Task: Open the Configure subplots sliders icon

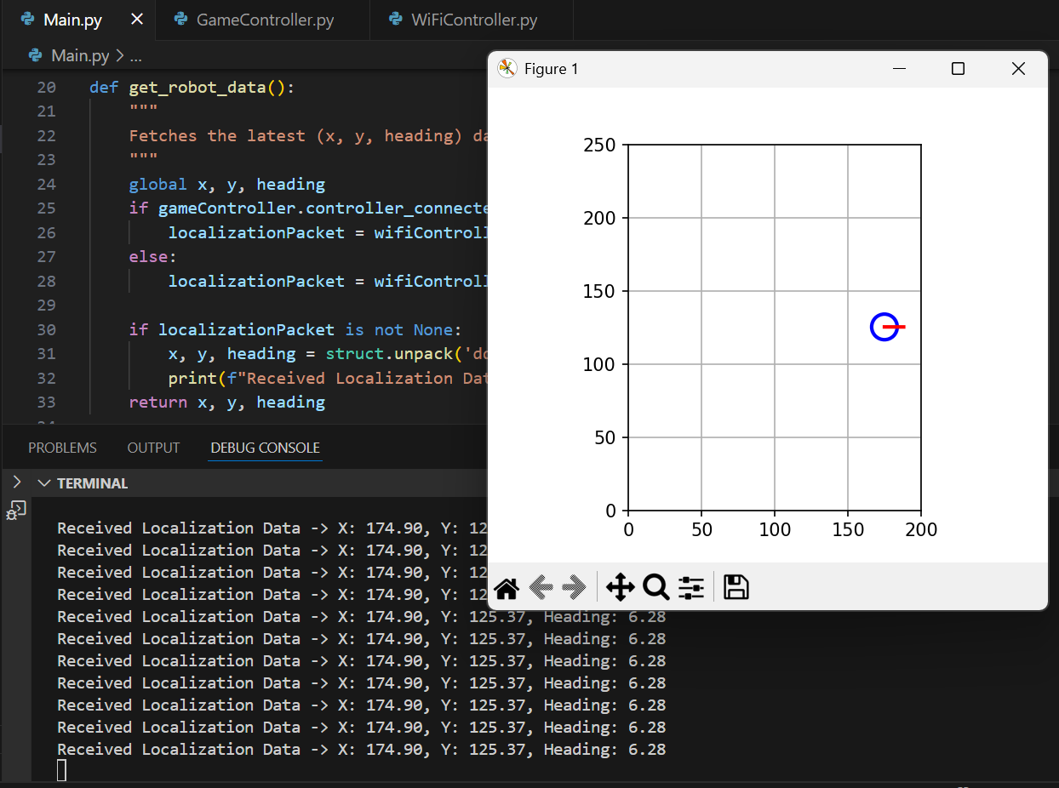Action: coord(690,587)
